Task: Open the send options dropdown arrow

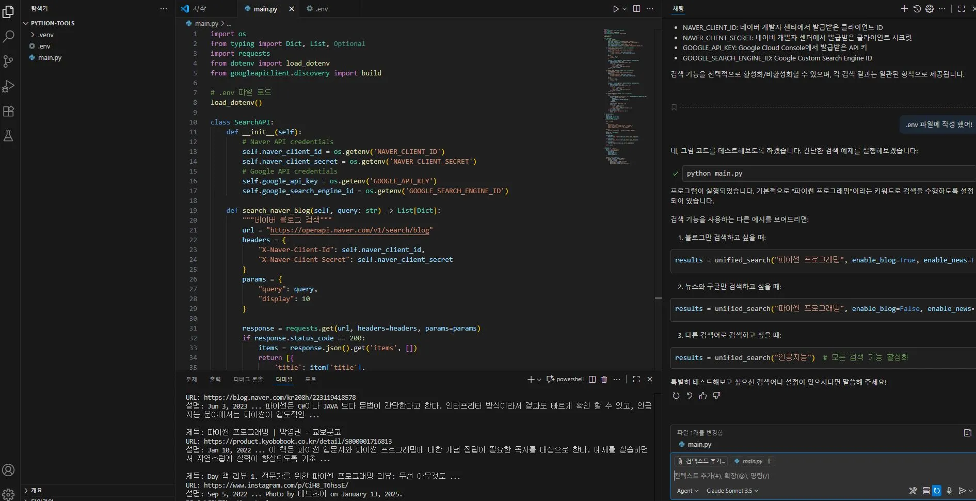Action: tap(970, 491)
